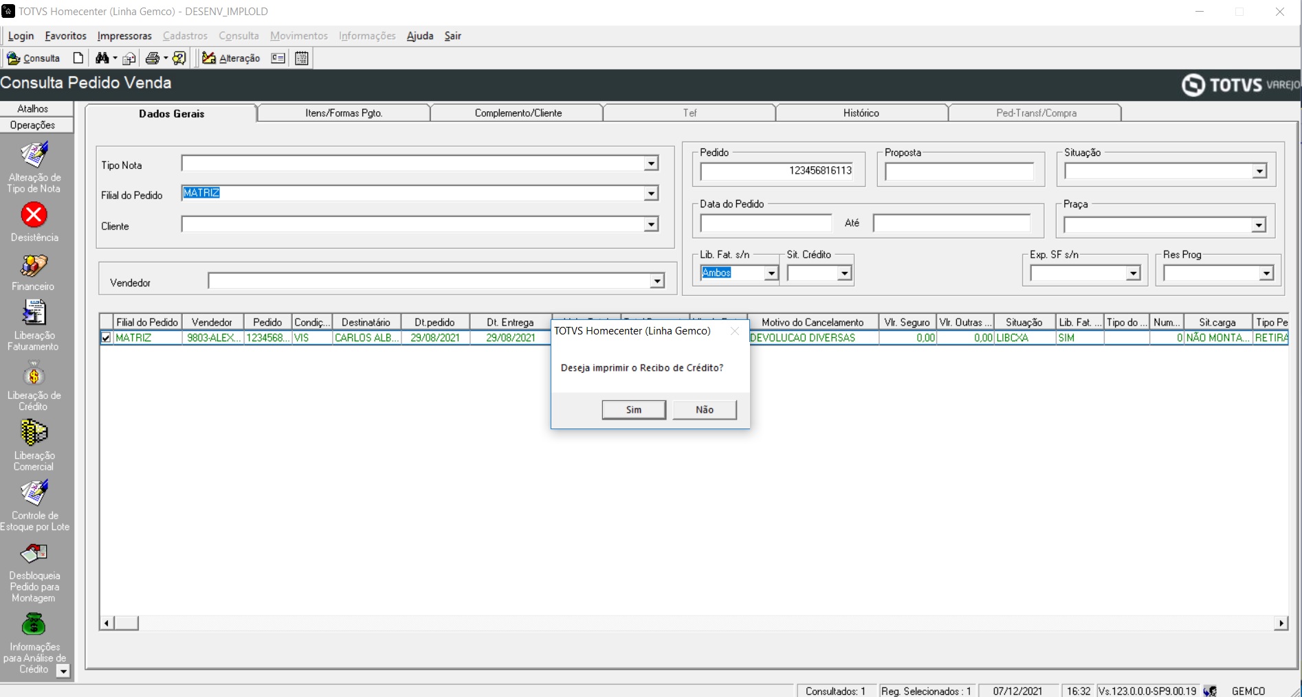Screen dimensions: 1302x697
Task: Click the Motivo do Cancelamento column header
Action: 813,322
